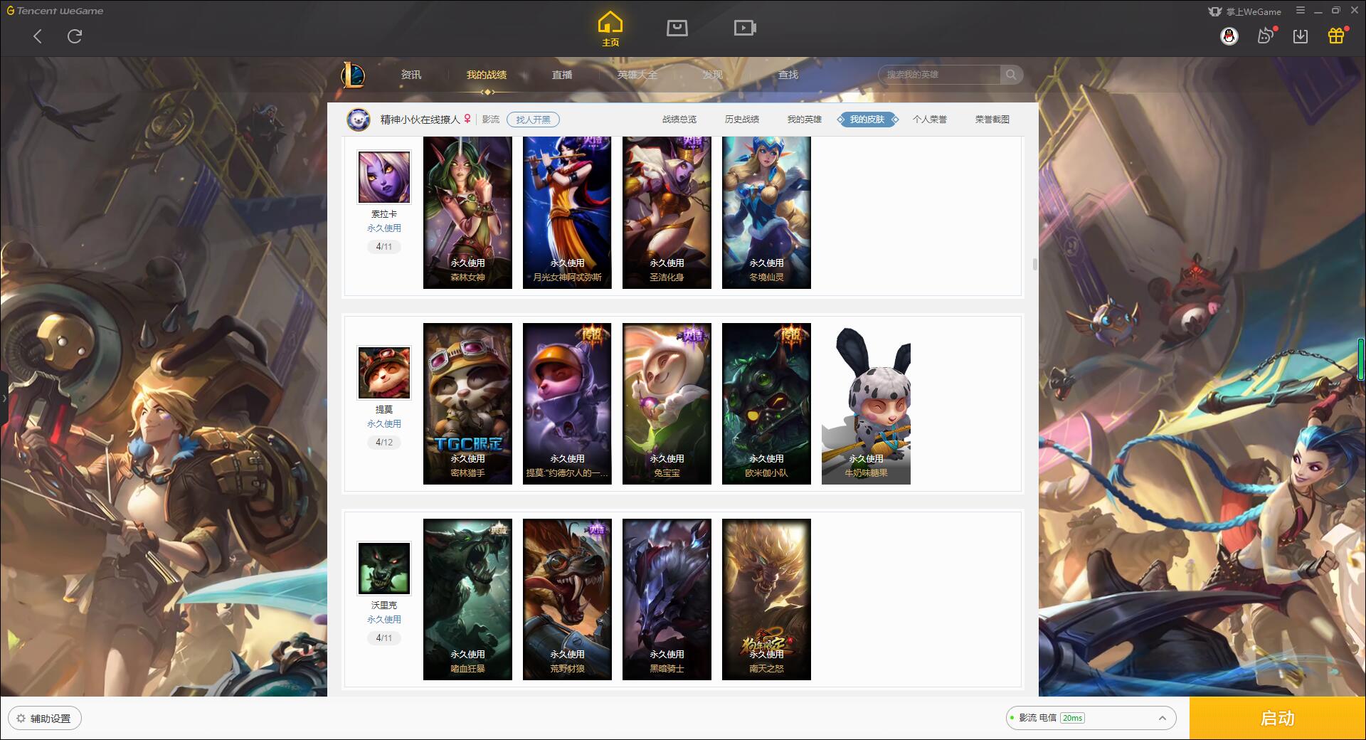Click the 启动 launch button
This screenshot has height=740, width=1366.
(1277, 719)
